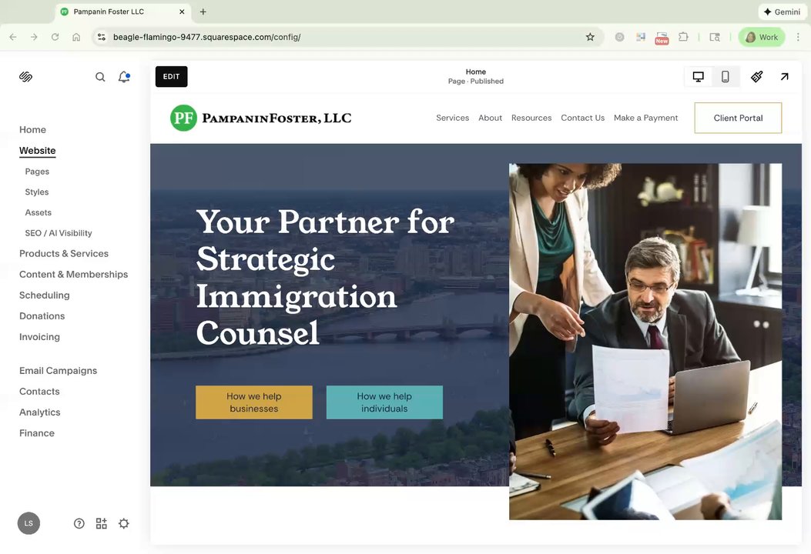The width and height of the screenshot is (811, 554).
Task: Click the Client Portal button
Action: coord(738,118)
